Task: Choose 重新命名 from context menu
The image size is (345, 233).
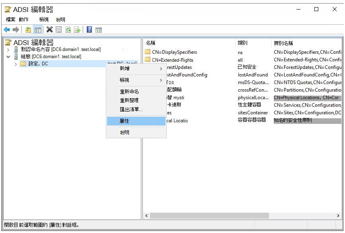Action: click(x=136, y=91)
